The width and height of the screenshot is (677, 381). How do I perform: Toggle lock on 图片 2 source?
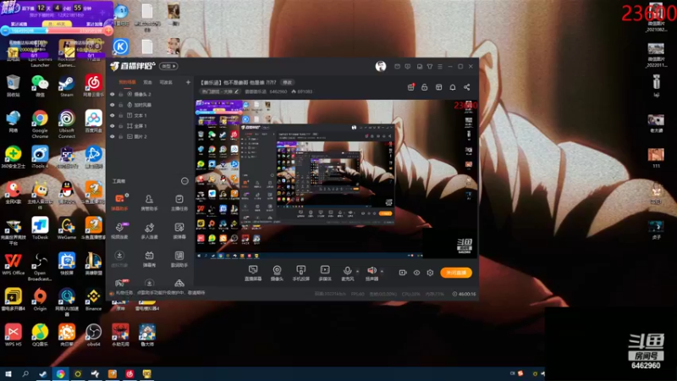(x=121, y=136)
